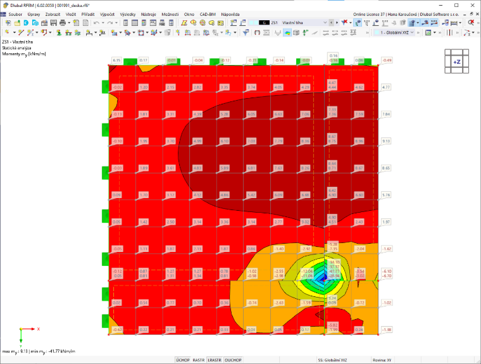Open the CAD-BIM menu
481x364 pixels.
pos(208,14)
